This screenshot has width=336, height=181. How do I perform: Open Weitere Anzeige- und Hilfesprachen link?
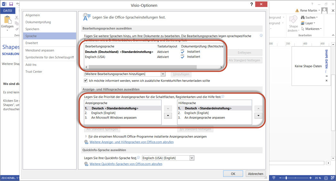(132, 142)
